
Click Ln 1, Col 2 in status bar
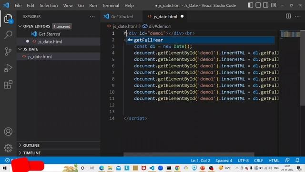200,161
